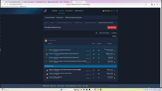This screenshot has width=162, height=91.
Task: Open last poster avatar beside Суббота в 13:54
Action: click(x=114, y=54)
